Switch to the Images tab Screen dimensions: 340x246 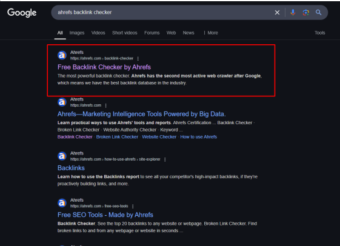(x=77, y=33)
